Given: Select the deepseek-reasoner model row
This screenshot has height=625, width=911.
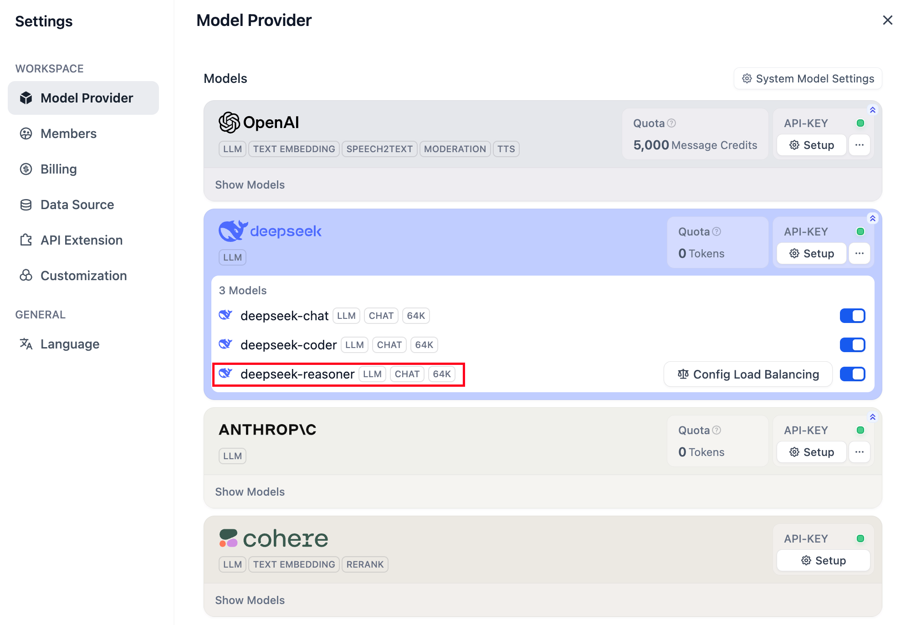Looking at the screenshot, I should (x=297, y=374).
